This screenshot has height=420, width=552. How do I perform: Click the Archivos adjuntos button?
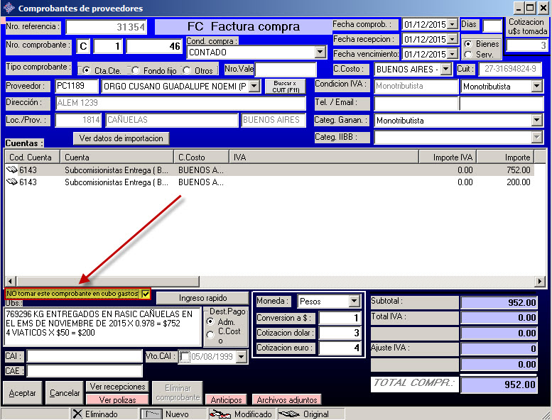coord(286,400)
